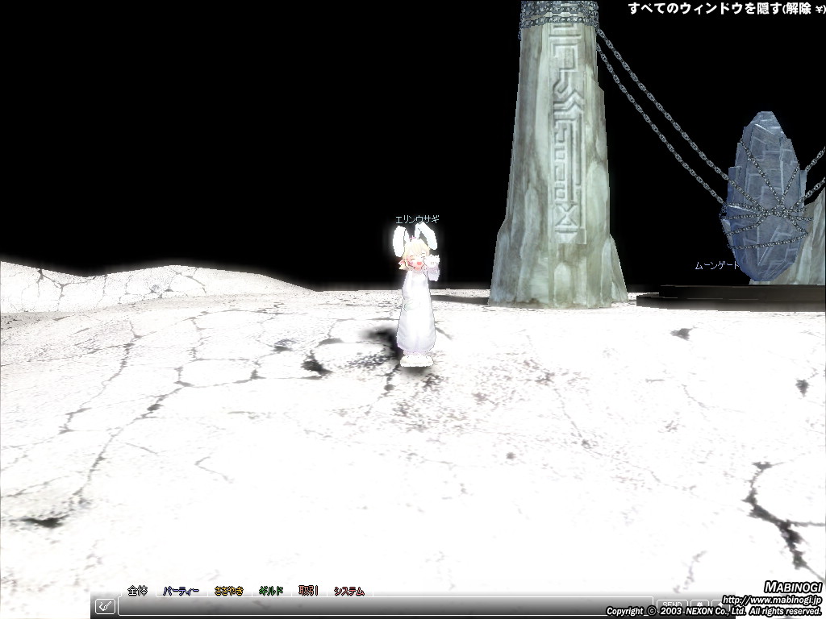
Task: Switch to the 全体 chat tab
Action: (x=138, y=591)
